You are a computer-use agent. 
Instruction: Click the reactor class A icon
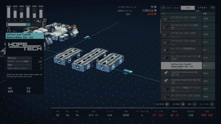click(x=9, y=30)
